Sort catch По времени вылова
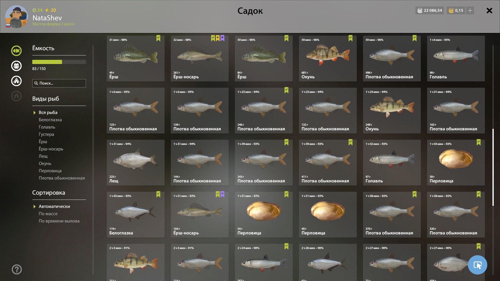 click(x=59, y=221)
